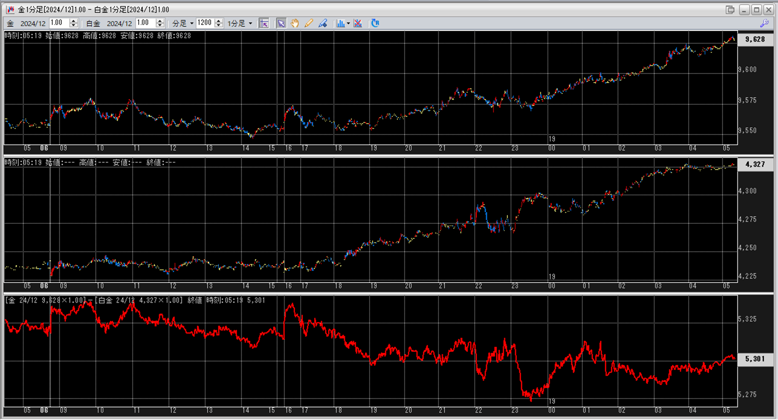
Task: Click the line edit pen tool
Action: (x=323, y=24)
